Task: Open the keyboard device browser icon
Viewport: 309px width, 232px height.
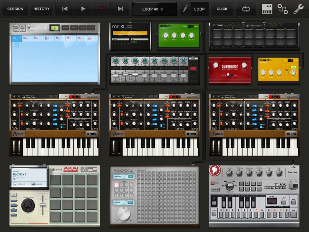Action: coord(267,9)
